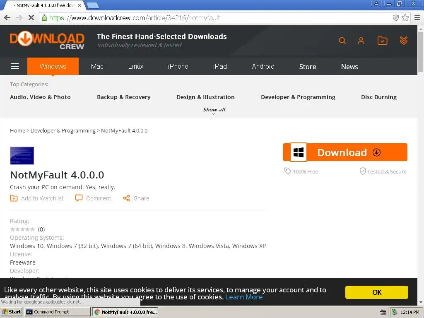Click the Comment speech bubble icon
This screenshot has width=424, height=318.
(x=79, y=198)
